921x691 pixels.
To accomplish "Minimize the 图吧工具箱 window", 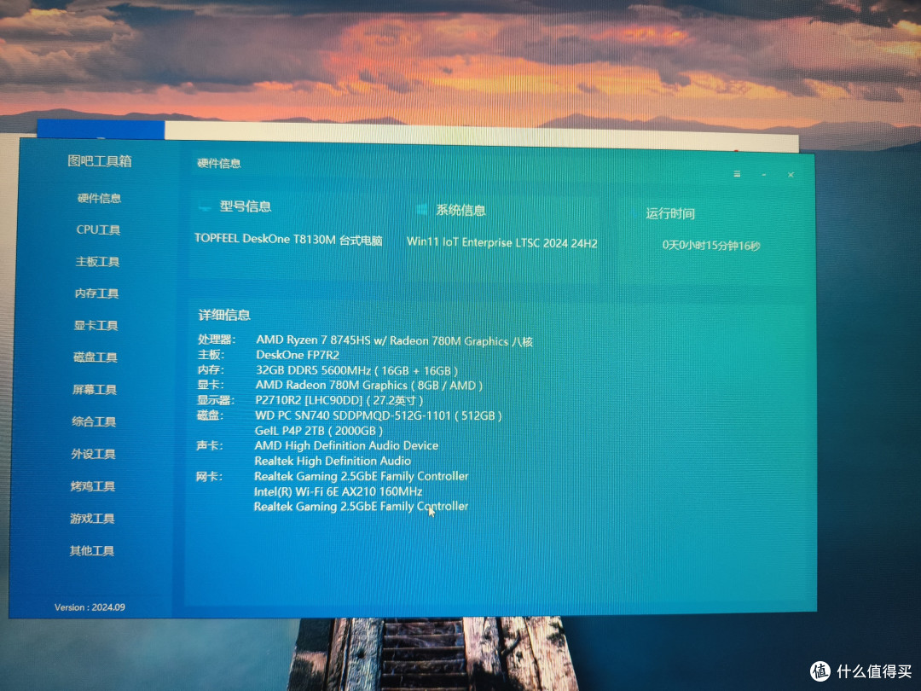I will pyautogui.click(x=764, y=175).
